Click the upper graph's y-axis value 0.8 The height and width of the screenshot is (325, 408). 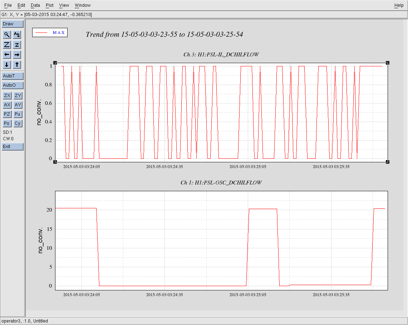click(x=48, y=85)
